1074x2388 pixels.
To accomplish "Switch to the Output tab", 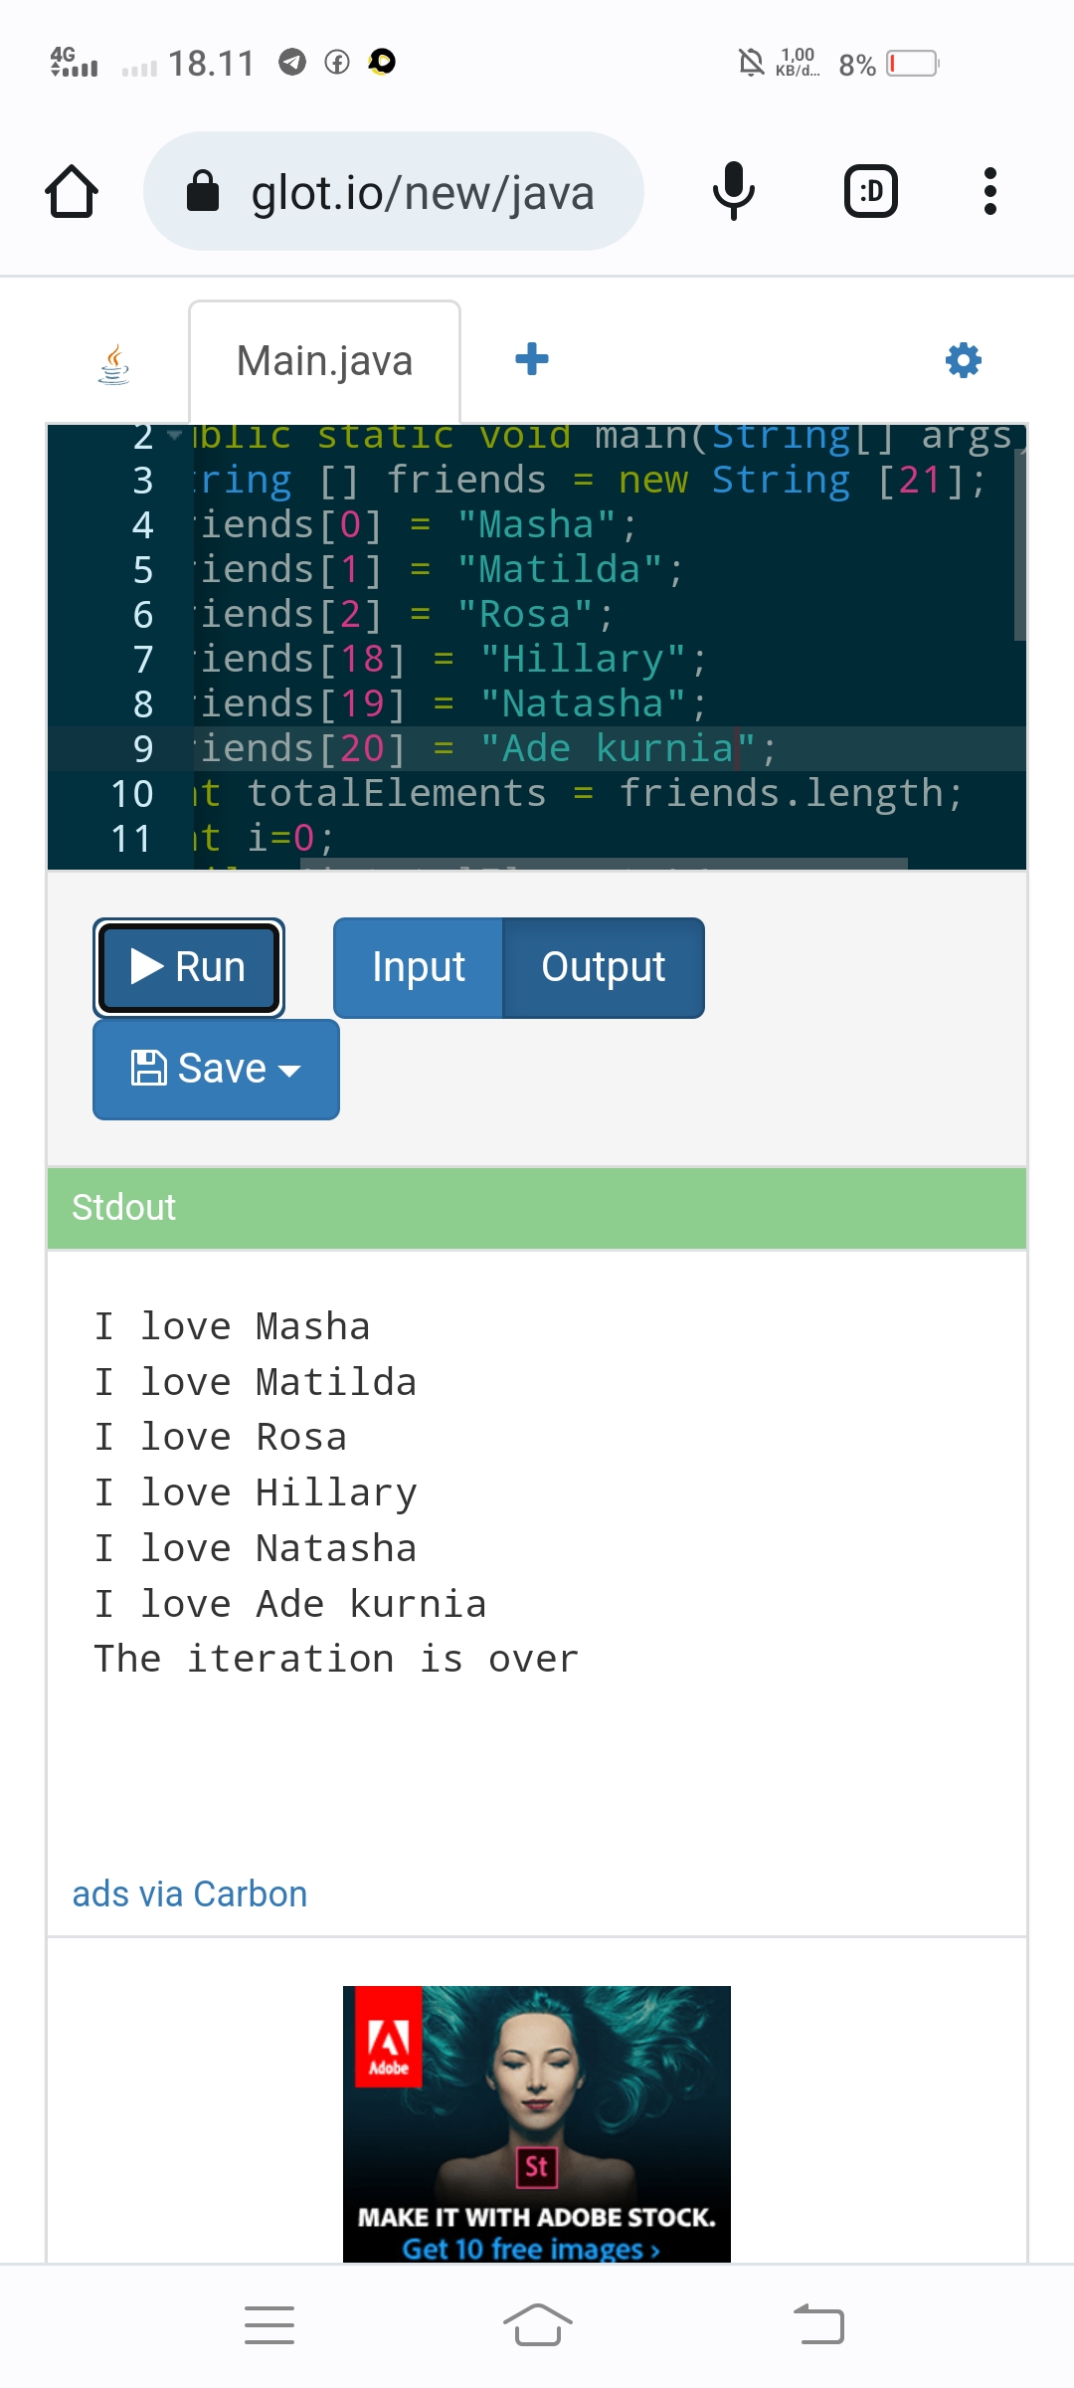I will click(604, 967).
